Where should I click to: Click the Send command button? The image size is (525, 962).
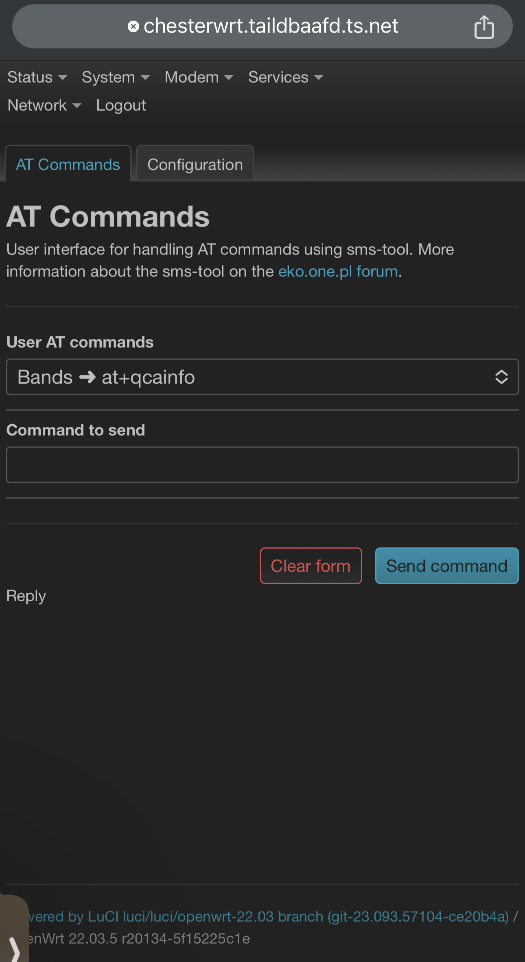coord(446,566)
